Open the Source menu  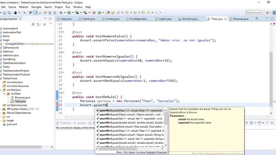pos(12,7)
